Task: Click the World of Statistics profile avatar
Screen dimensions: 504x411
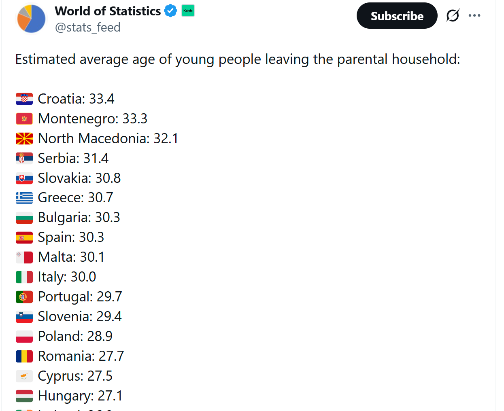Action: click(31, 19)
